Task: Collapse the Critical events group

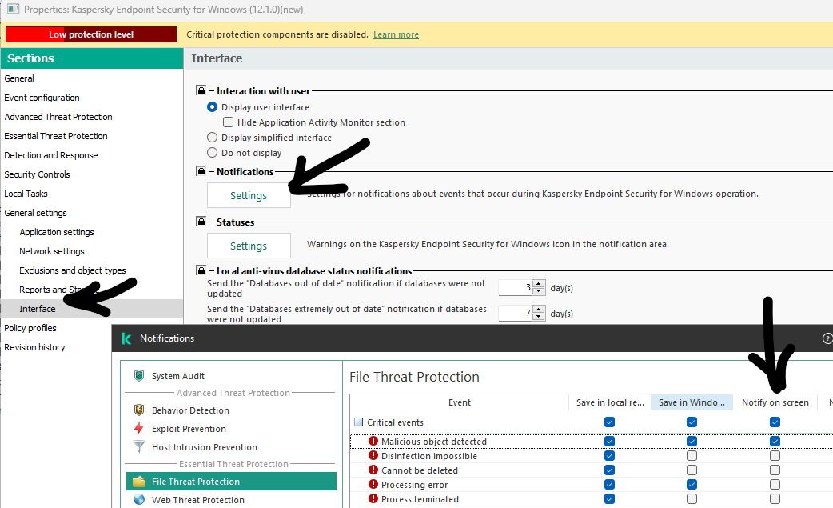Action: tap(358, 422)
